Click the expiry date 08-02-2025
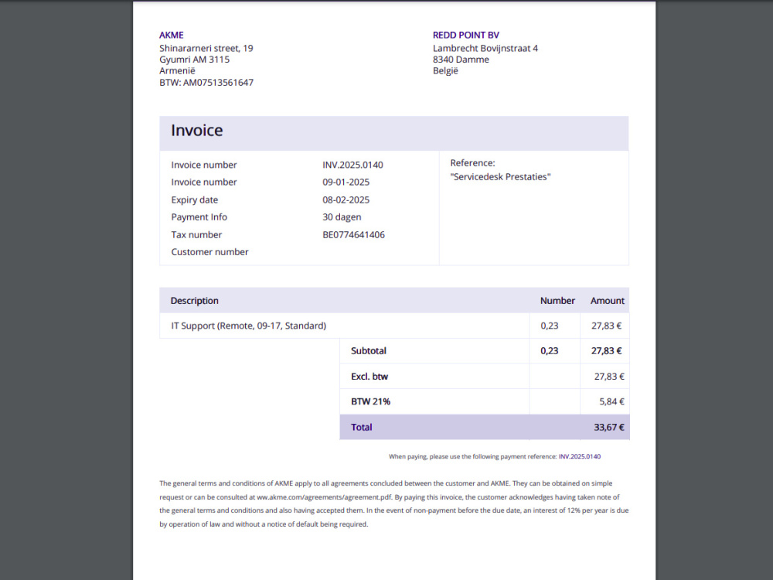The height and width of the screenshot is (580, 773). point(346,200)
